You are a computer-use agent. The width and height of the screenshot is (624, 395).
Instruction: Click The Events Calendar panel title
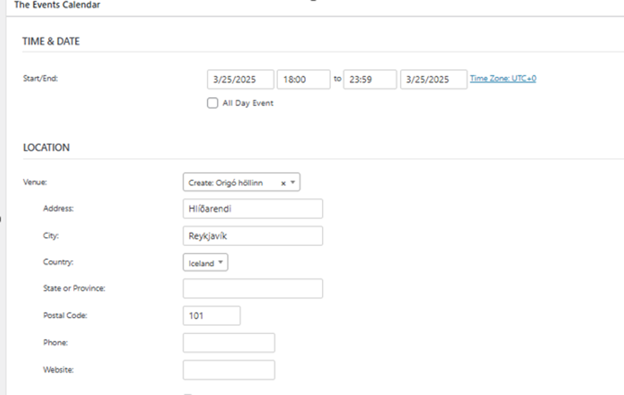[57, 5]
